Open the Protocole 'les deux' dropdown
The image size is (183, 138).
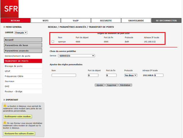[131, 75]
